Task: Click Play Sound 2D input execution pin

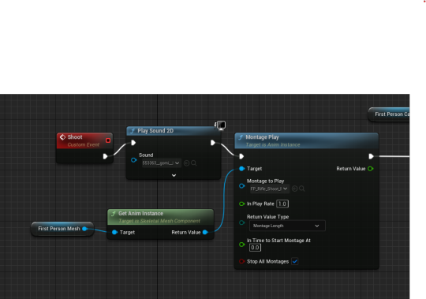Action: point(133,143)
